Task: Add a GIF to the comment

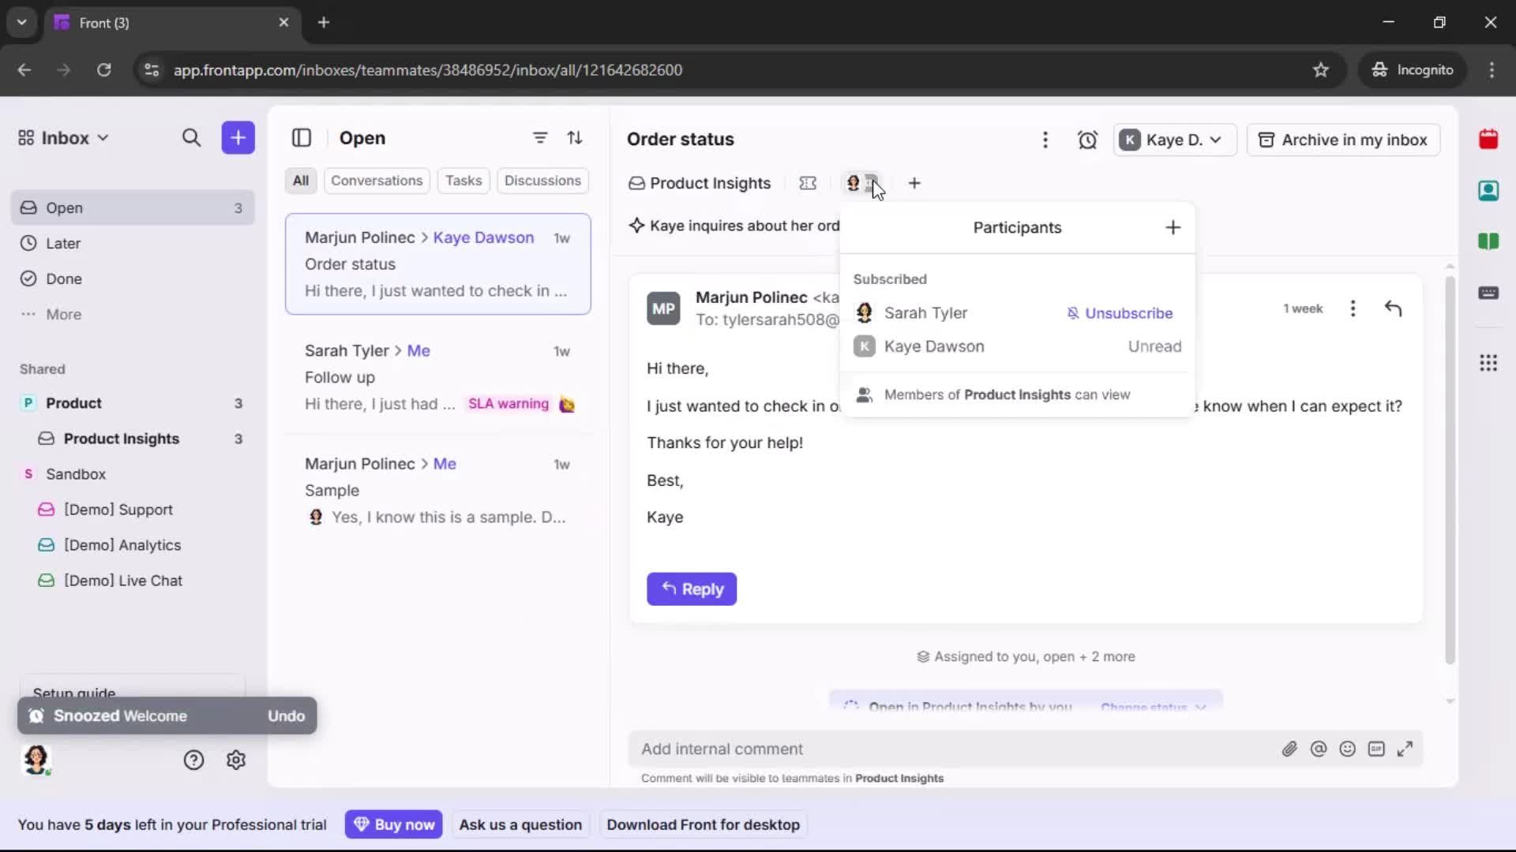Action: (1377, 749)
